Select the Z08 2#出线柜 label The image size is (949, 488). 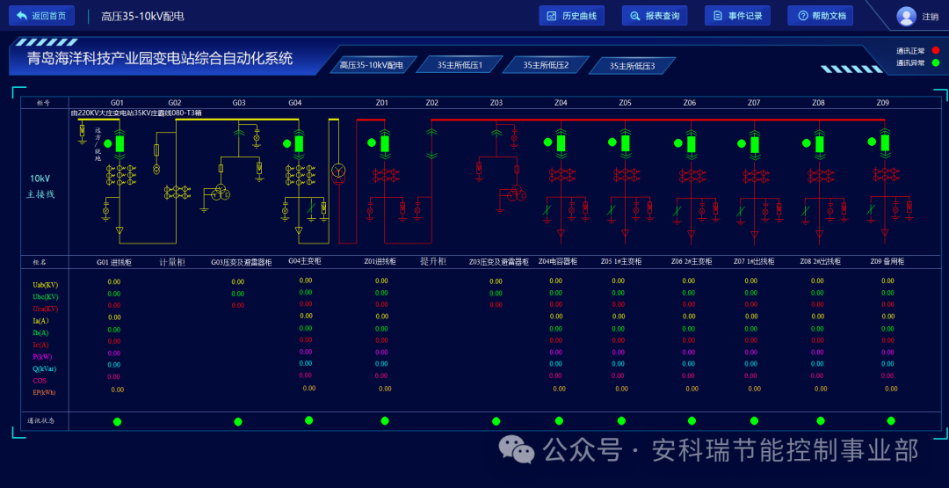coord(821,261)
